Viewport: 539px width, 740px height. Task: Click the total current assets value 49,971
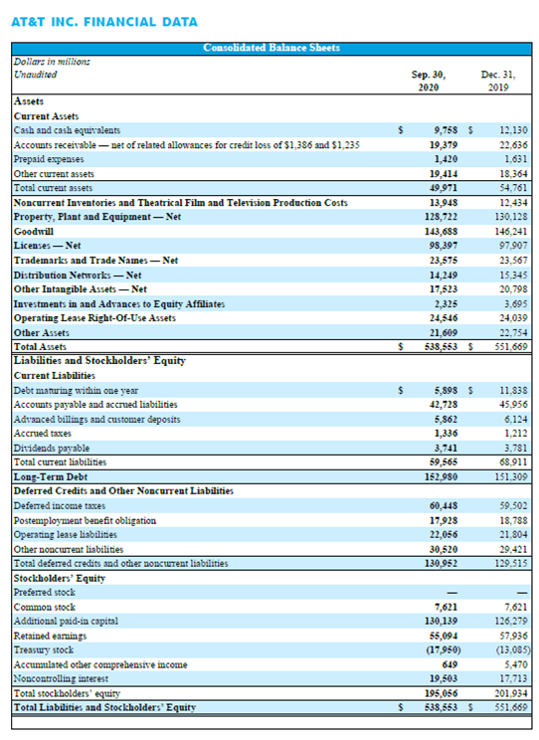coord(444,188)
